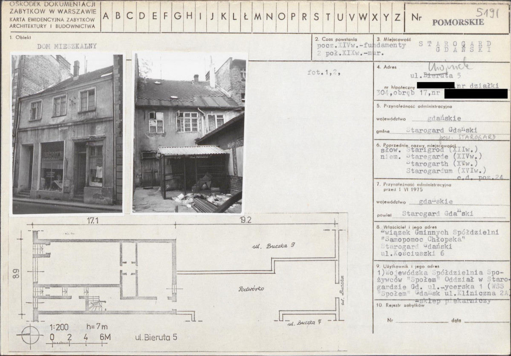Select the POMORSKIE stamp
Screen dimensions: 511x356
458,23
